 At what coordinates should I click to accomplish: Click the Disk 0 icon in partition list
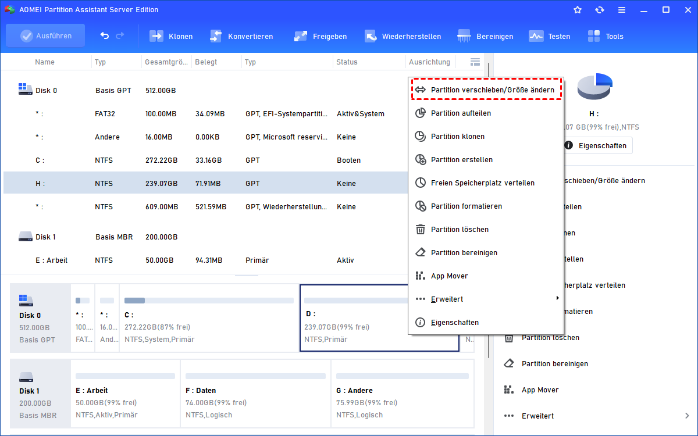(25, 90)
